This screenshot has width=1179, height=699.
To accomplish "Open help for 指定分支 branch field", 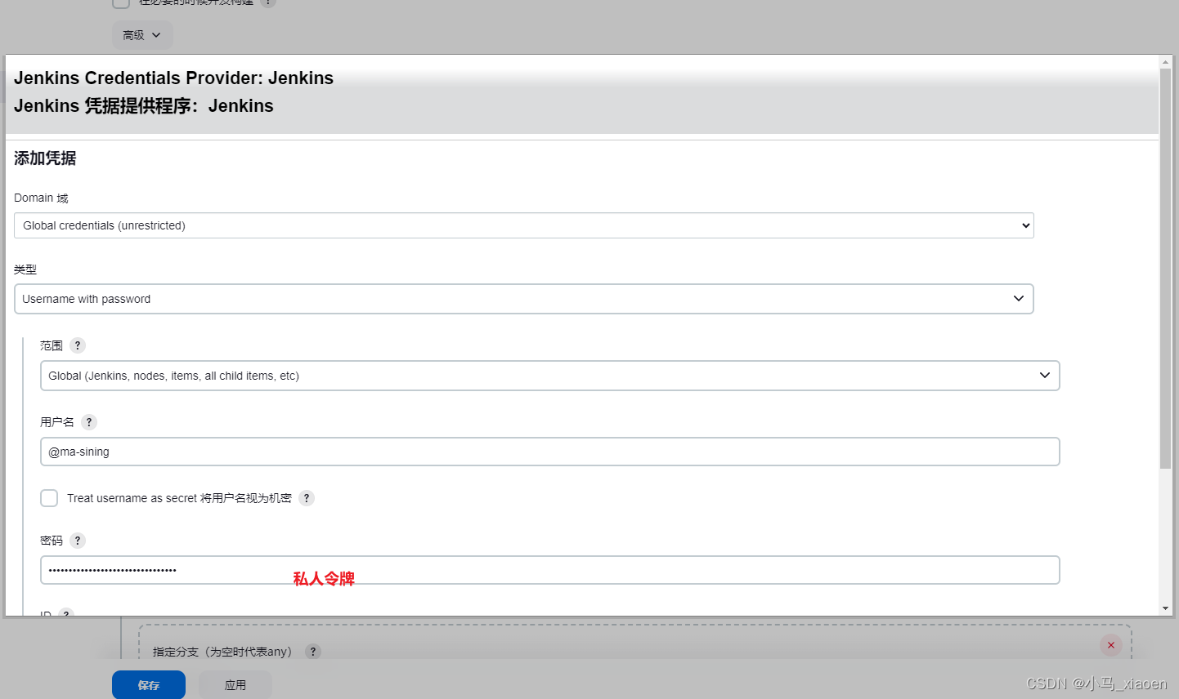I will (x=313, y=652).
